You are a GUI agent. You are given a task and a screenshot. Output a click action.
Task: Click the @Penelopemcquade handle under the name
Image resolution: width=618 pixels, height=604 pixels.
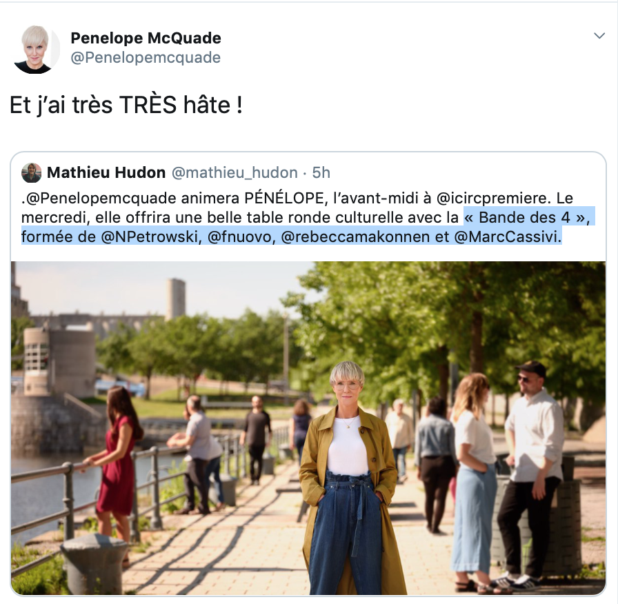(146, 57)
